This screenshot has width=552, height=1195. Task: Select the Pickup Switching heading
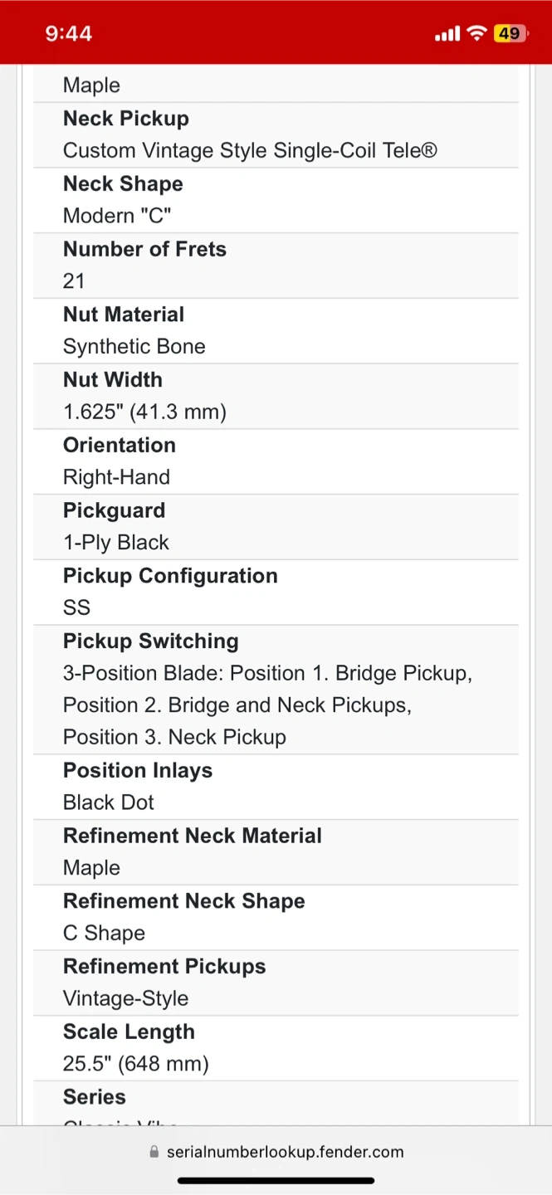tap(151, 641)
